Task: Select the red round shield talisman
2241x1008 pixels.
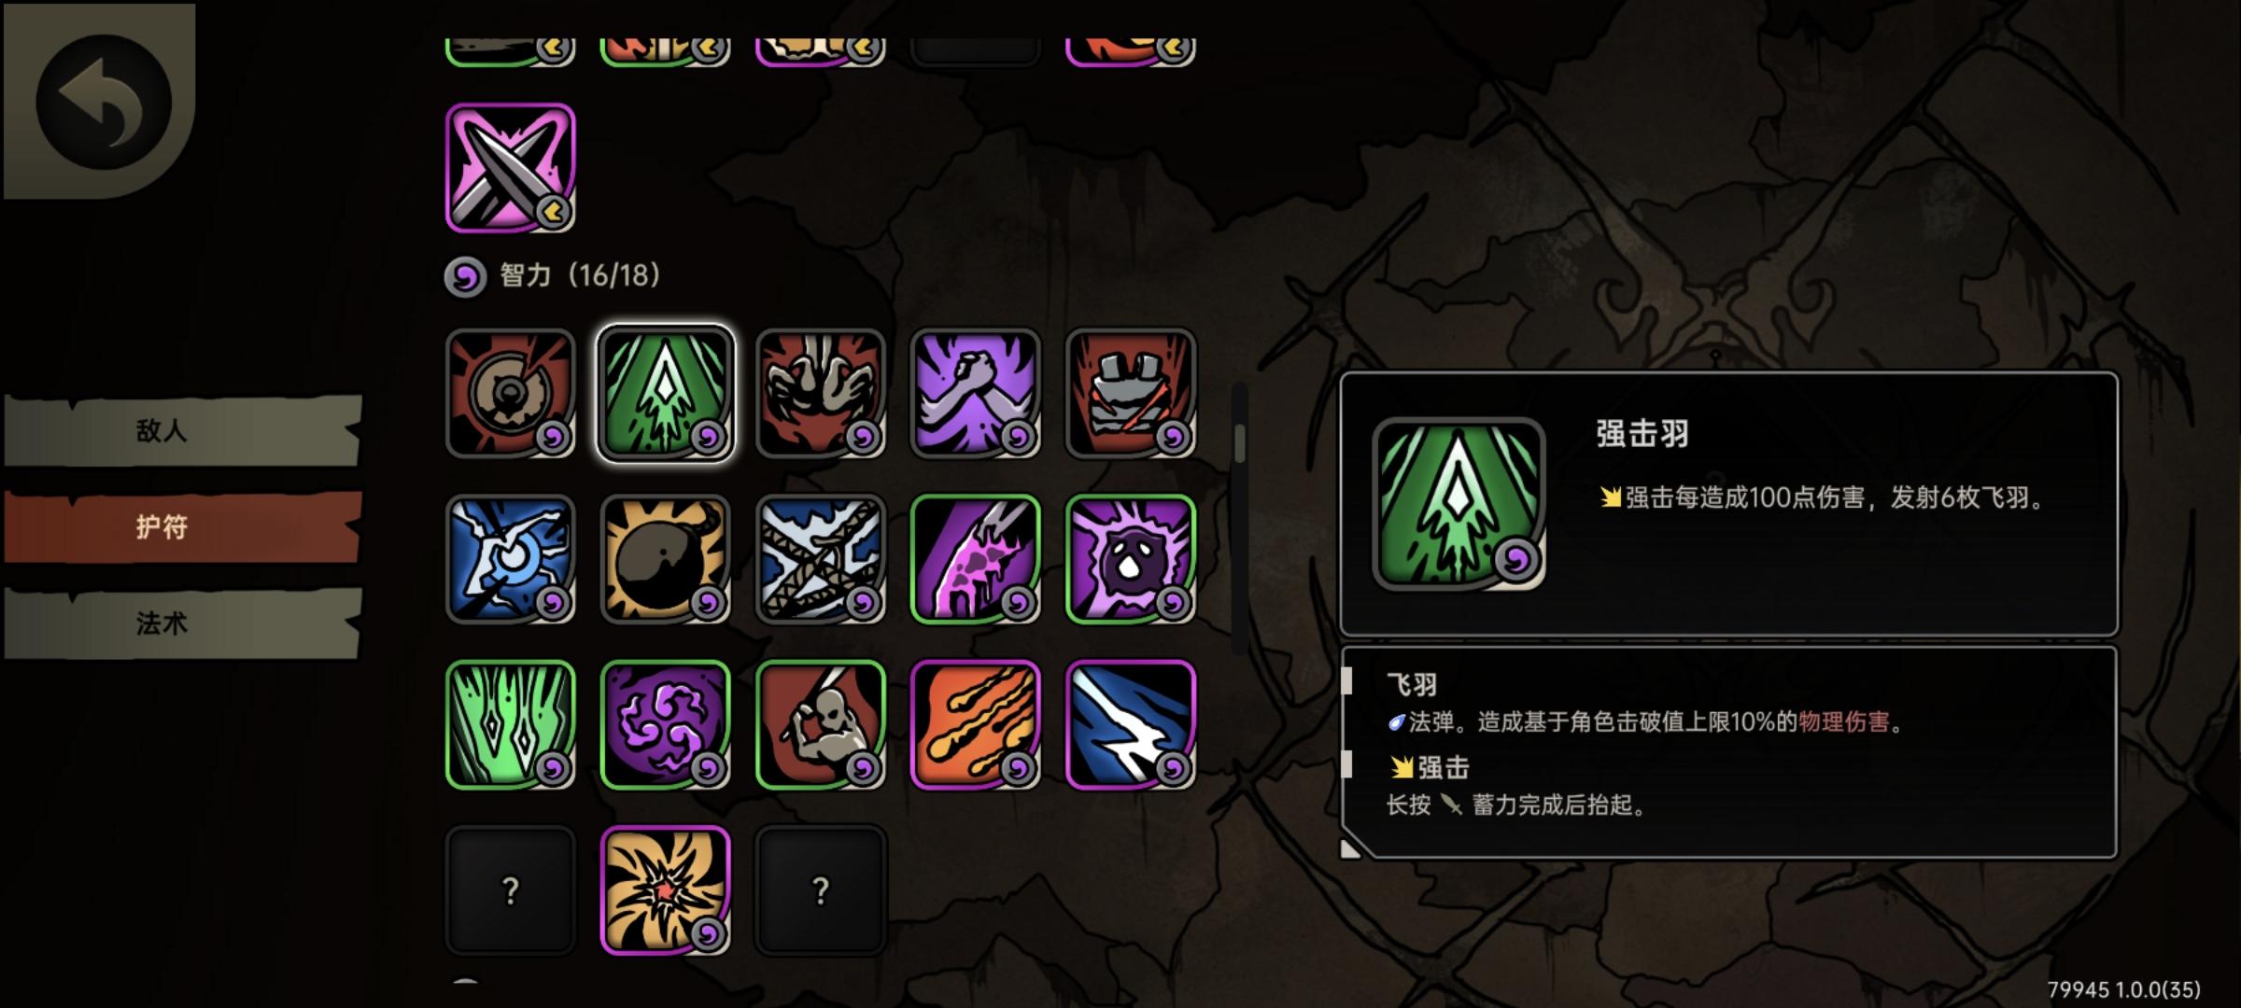Action: click(x=510, y=393)
